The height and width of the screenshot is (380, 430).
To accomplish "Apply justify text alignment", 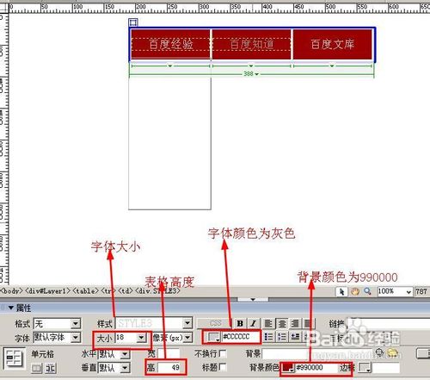I will click(308, 323).
